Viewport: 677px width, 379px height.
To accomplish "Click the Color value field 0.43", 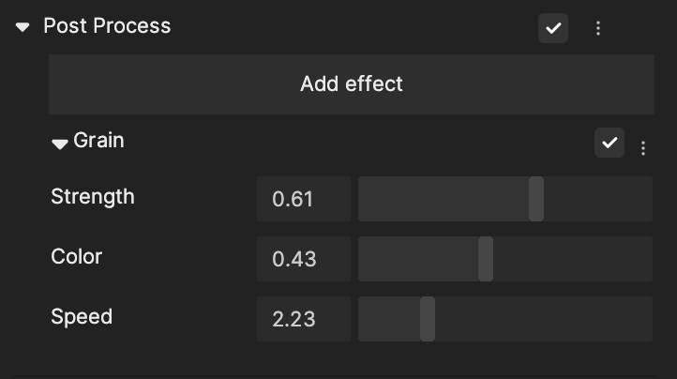I will click(x=304, y=259).
